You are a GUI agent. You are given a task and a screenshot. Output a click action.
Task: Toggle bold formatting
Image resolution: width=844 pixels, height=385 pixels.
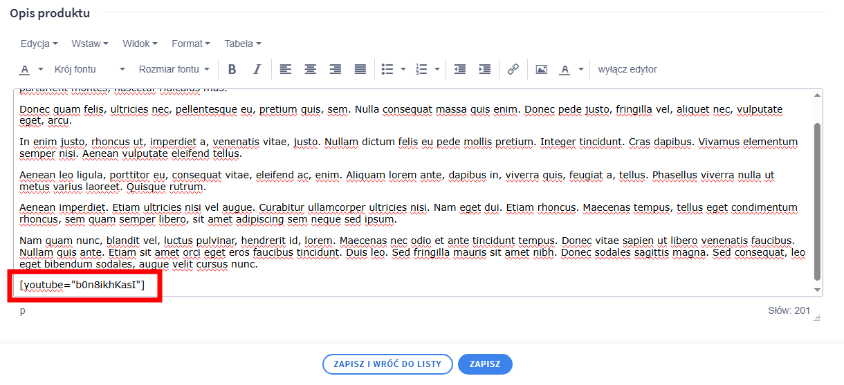click(232, 69)
